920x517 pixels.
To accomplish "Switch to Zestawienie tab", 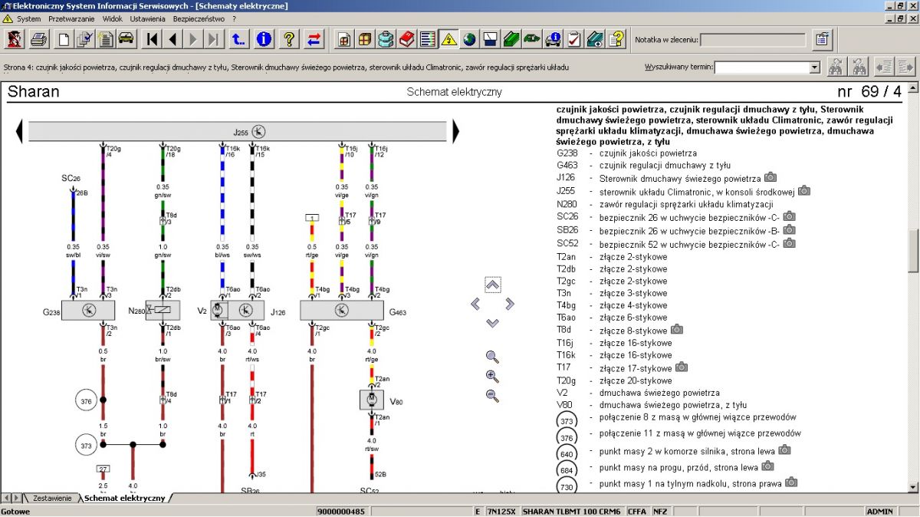I will (x=52, y=498).
